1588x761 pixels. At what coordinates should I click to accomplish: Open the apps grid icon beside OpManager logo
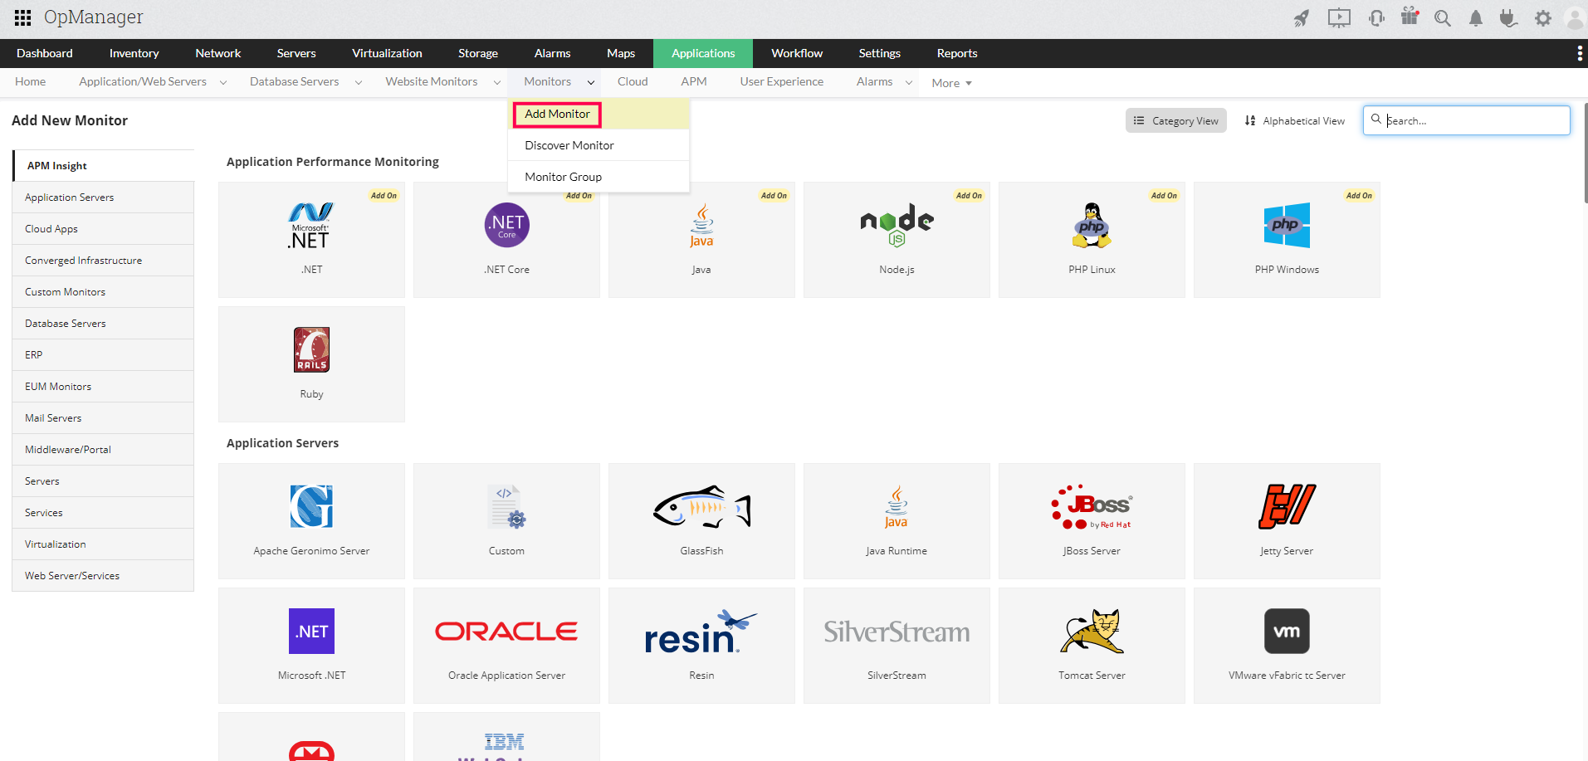[22, 17]
